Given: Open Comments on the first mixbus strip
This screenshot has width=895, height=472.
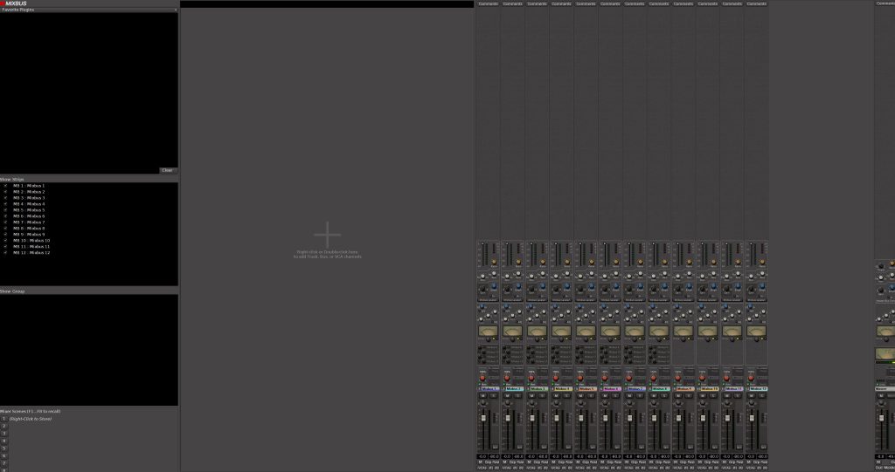Looking at the screenshot, I should tap(488, 3).
